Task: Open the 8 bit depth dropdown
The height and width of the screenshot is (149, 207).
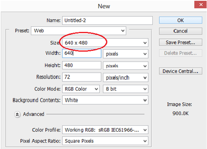Action: point(126,89)
